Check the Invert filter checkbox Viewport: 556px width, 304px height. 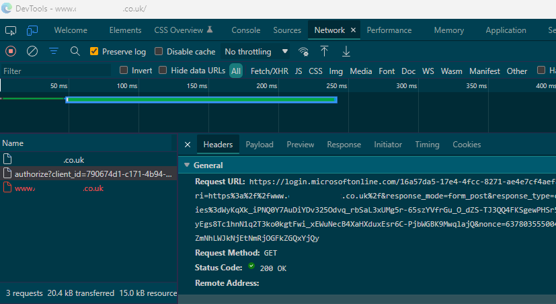124,70
